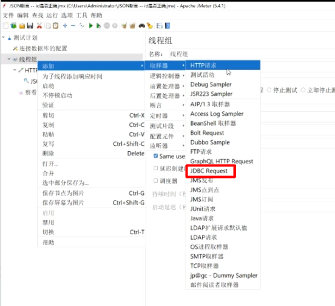Click 不停顿启动 in the context menu
Image resolution: width=335 pixels, height=306 pixels.
tap(92, 95)
